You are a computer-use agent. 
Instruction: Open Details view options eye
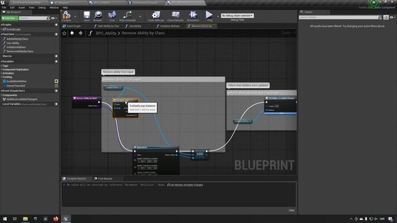coord(392,17)
